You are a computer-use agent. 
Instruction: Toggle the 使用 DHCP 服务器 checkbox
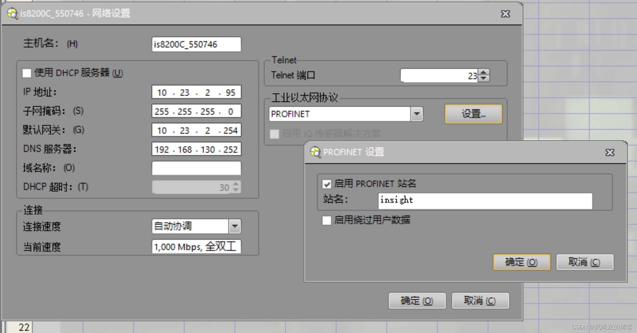tap(27, 73)
